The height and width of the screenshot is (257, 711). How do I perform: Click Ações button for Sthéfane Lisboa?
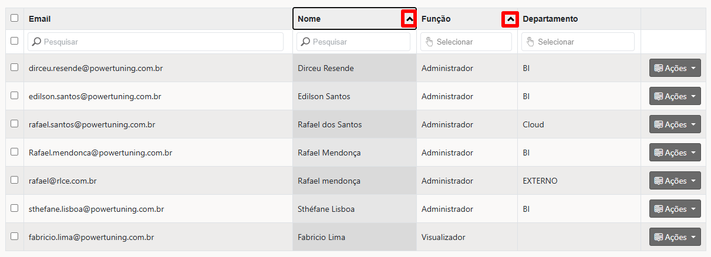pyautogui.click(x=675, y=209)
